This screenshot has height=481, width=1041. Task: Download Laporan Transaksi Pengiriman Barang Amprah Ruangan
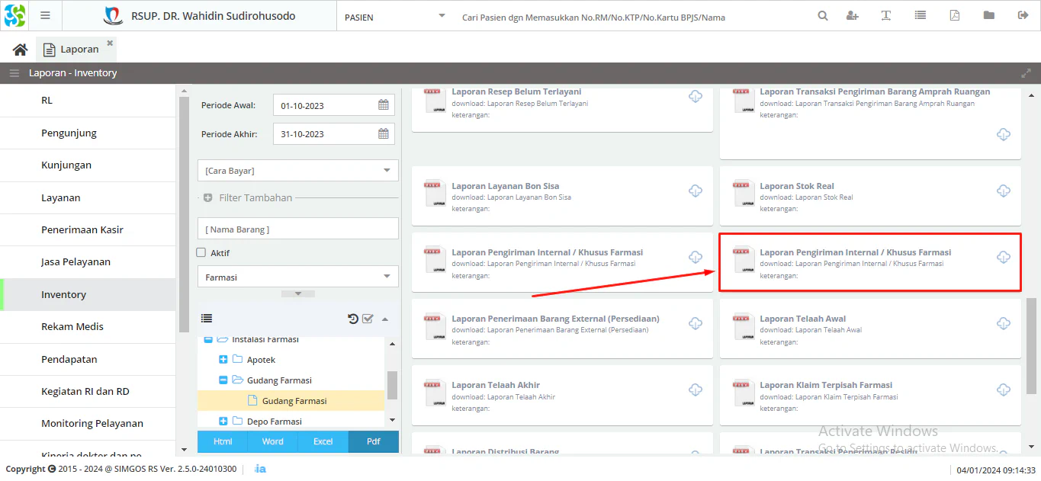point(1004,134)
